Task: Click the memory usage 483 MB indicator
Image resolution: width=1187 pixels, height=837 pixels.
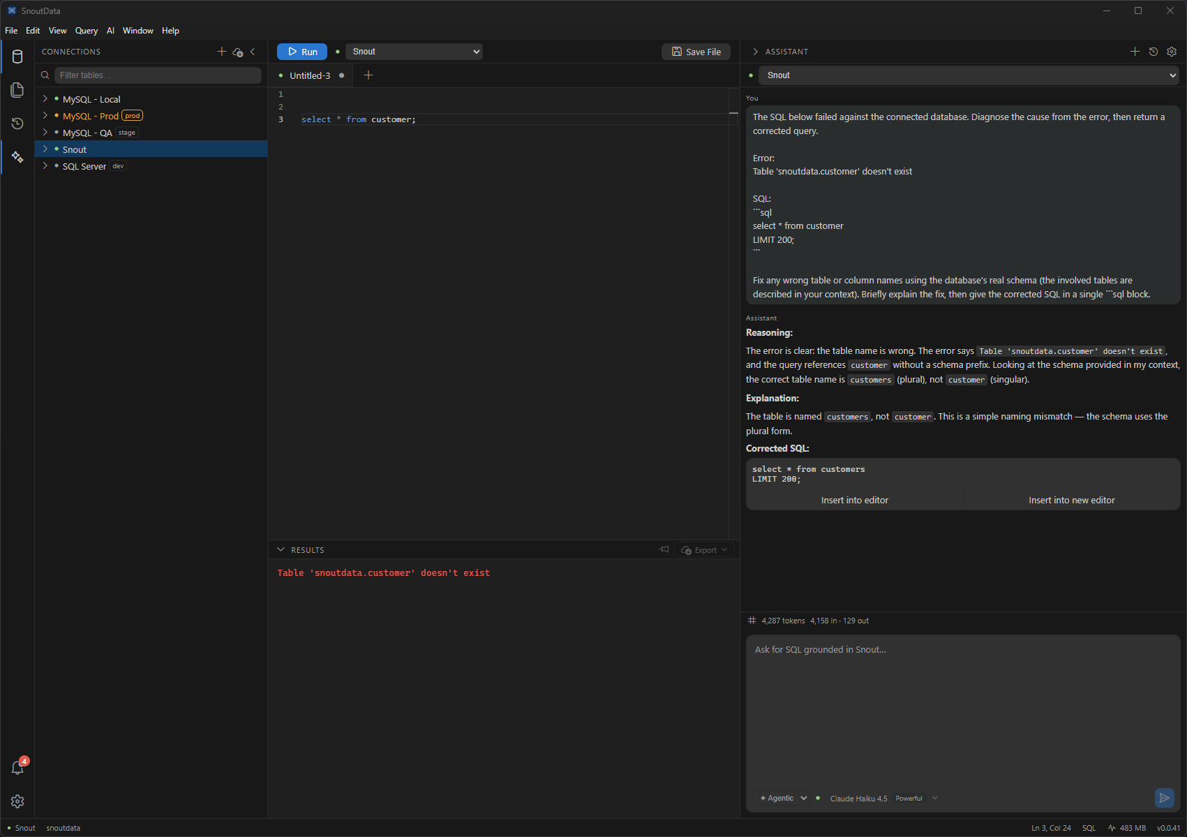Action: (x=1127, y=828)
